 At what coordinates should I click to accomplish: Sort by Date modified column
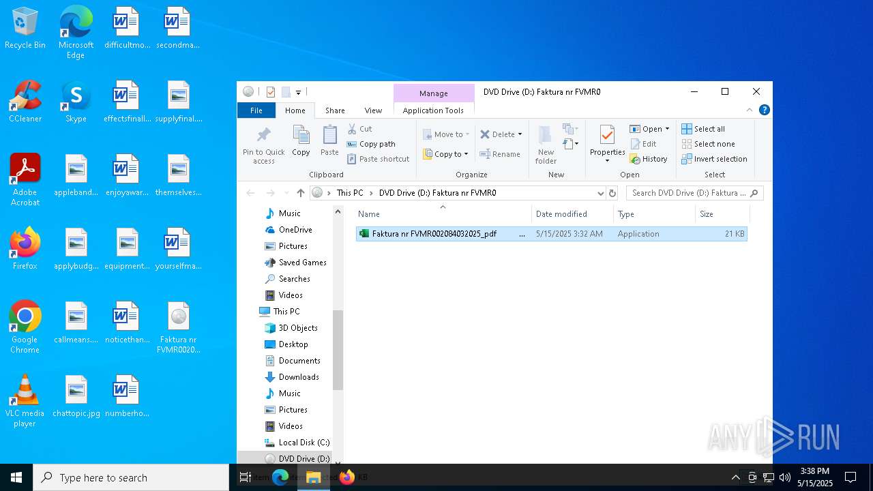coord(572,214)
